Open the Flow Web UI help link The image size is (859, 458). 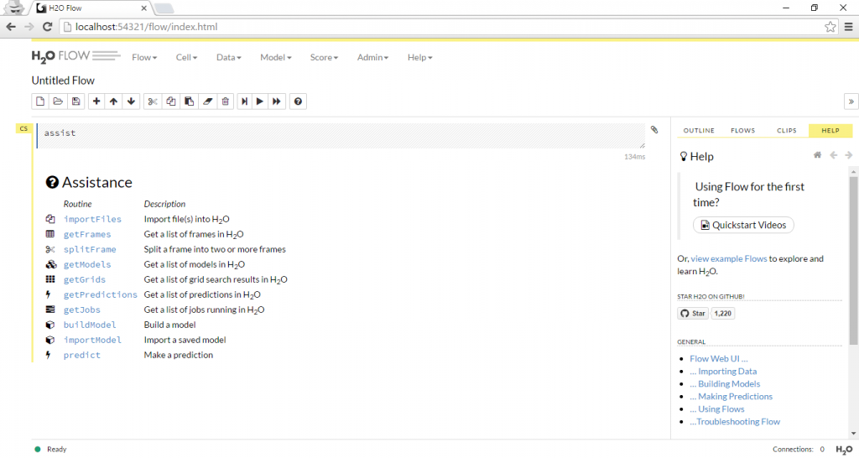(719, 359)
